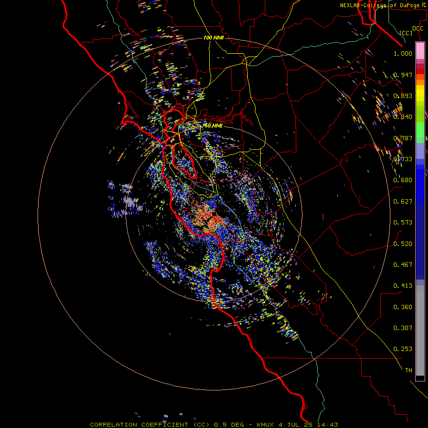
Task: Click the 0.947 legend value
Action: (403, 75)
